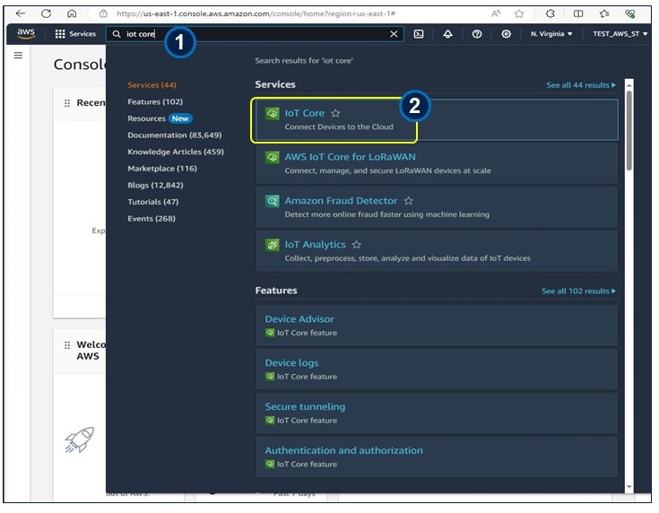The height and width of the screenshot is (513, 659).
Task: Click scrollbar down arrow in results
Action: [x=629, y=486]
